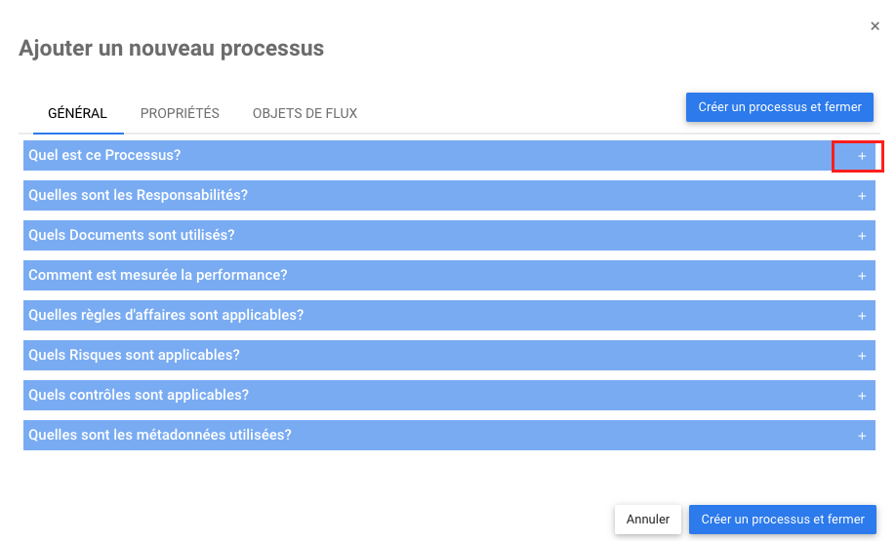Click plus icon on 'Quels contrôles sont applicables?'
This screenshot has width=896, height=541.
click(x=862, y=396)
